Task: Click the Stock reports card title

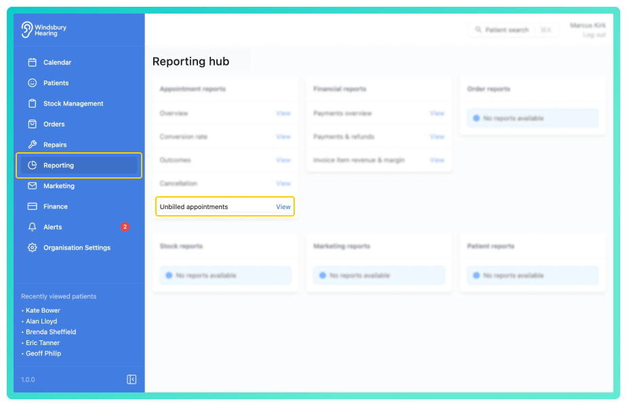Action: coord(181,246)
